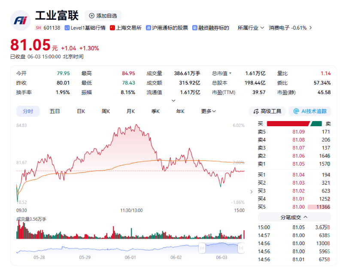Expand more quote details chevron below stats
The height and width of the screenshot is (267, 343).
[x=173, y=100]
